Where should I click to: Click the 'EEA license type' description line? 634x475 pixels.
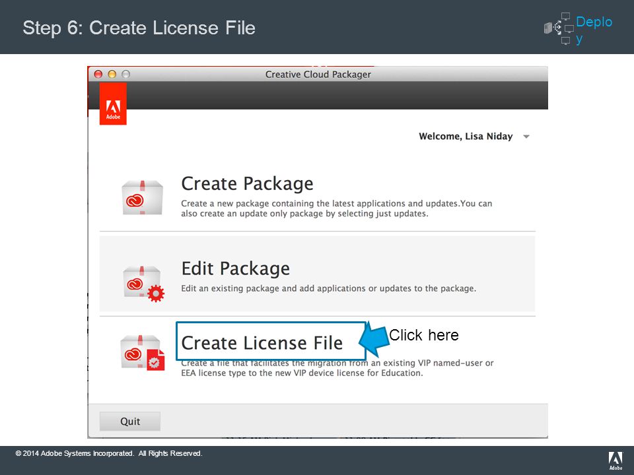302,373
